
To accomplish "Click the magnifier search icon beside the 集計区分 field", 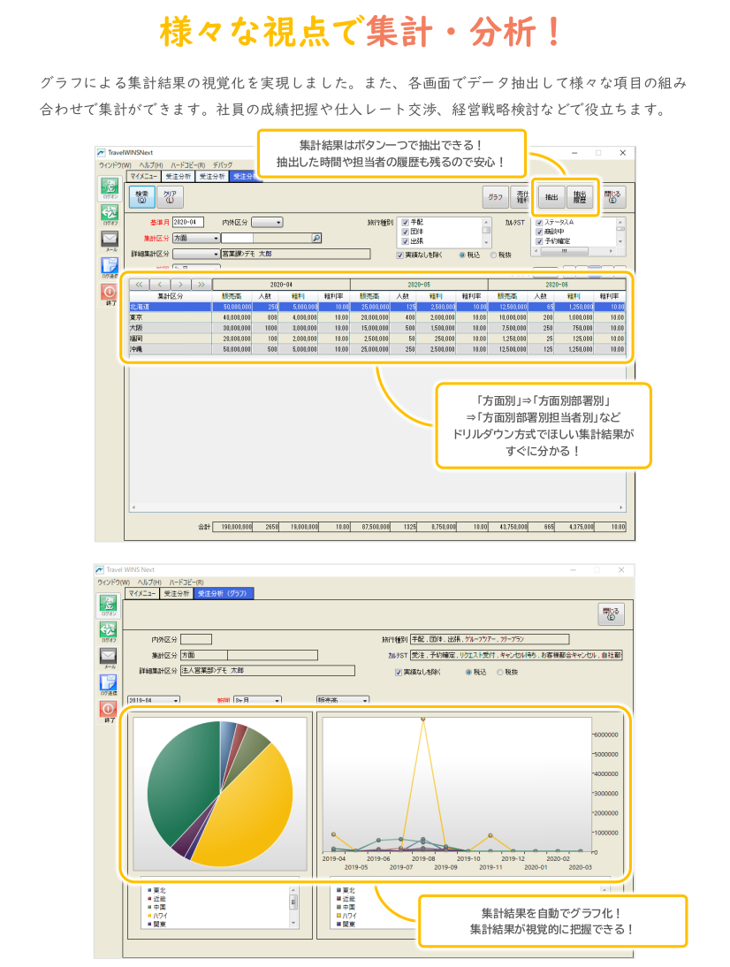I will pyautogui.click(x=316, y=238).
